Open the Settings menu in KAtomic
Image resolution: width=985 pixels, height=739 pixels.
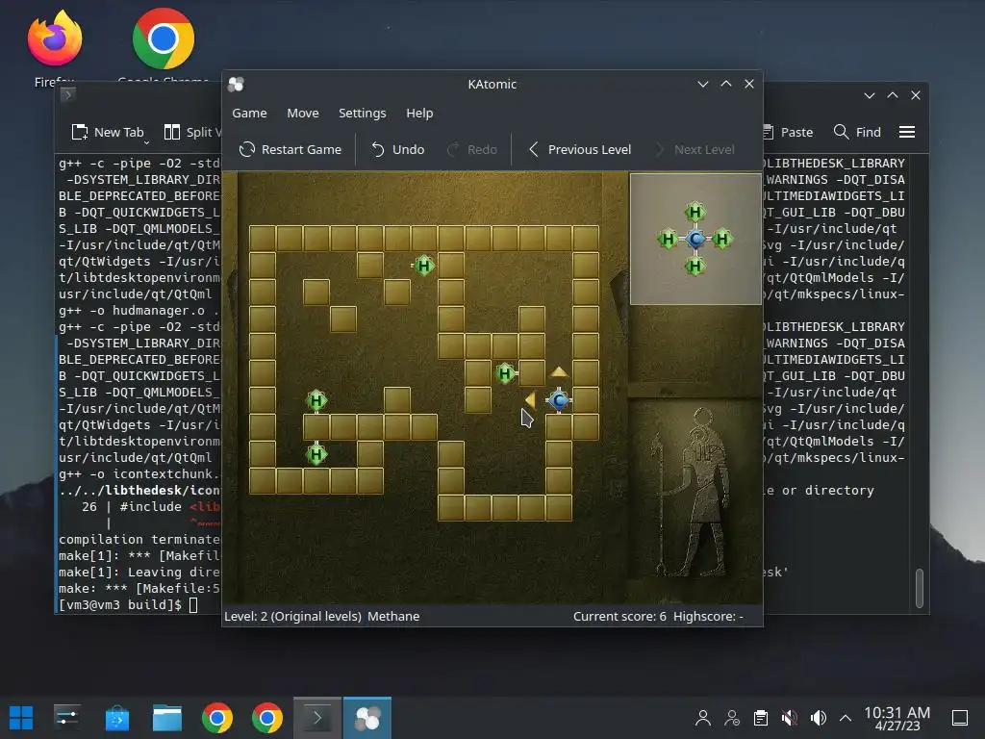click(362, 114)
